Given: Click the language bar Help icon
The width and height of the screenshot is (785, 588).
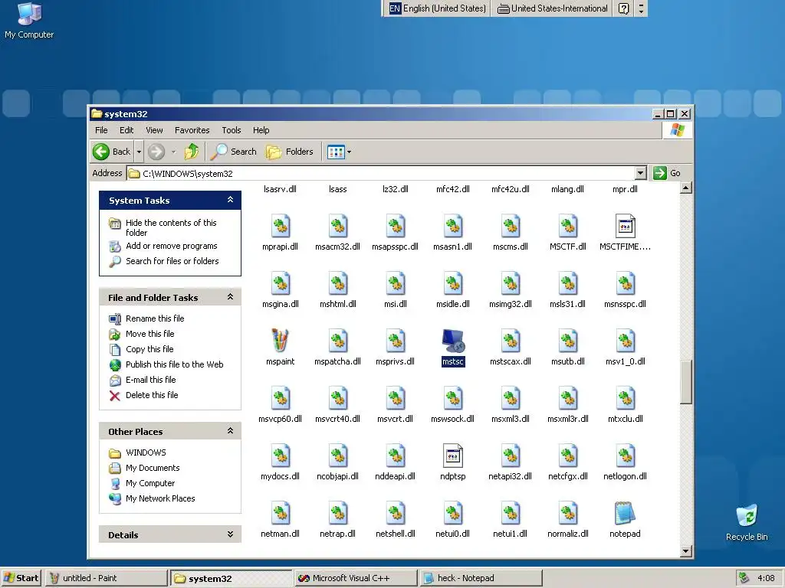Looking at the screenshot, I should 623,8.
